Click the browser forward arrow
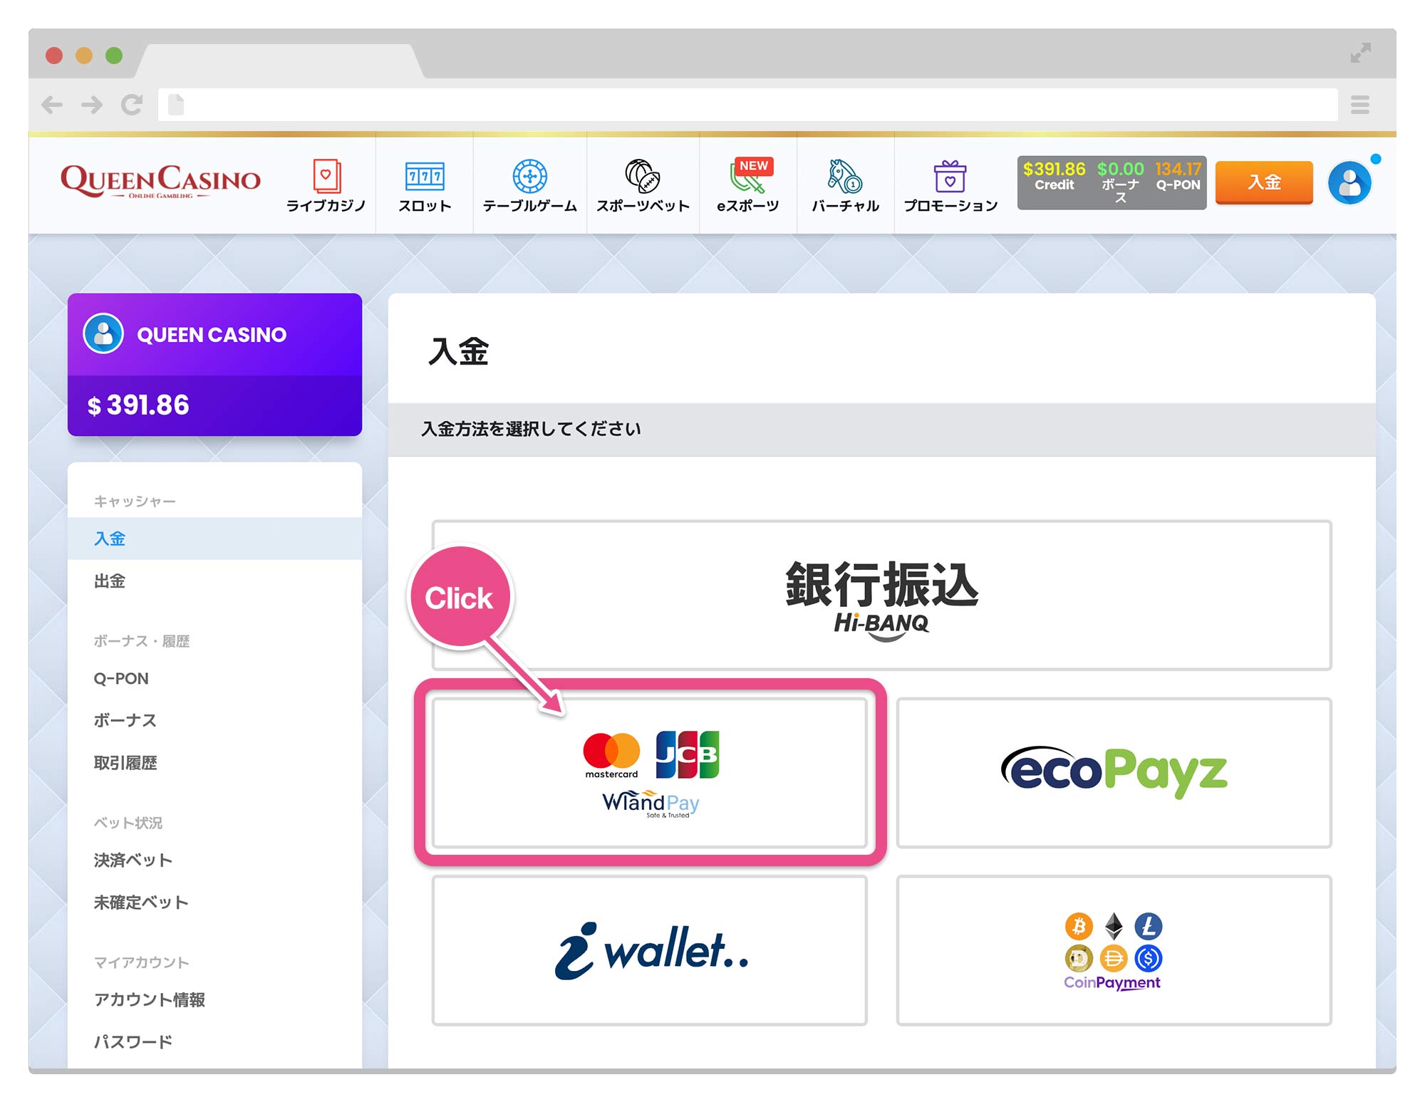The height and width of the screenshot is (1097, 1425). [91, 105]
